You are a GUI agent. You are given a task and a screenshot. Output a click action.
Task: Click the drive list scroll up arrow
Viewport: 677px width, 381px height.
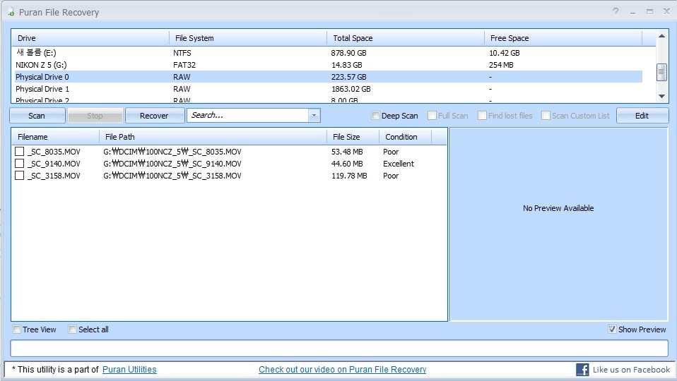661,36
